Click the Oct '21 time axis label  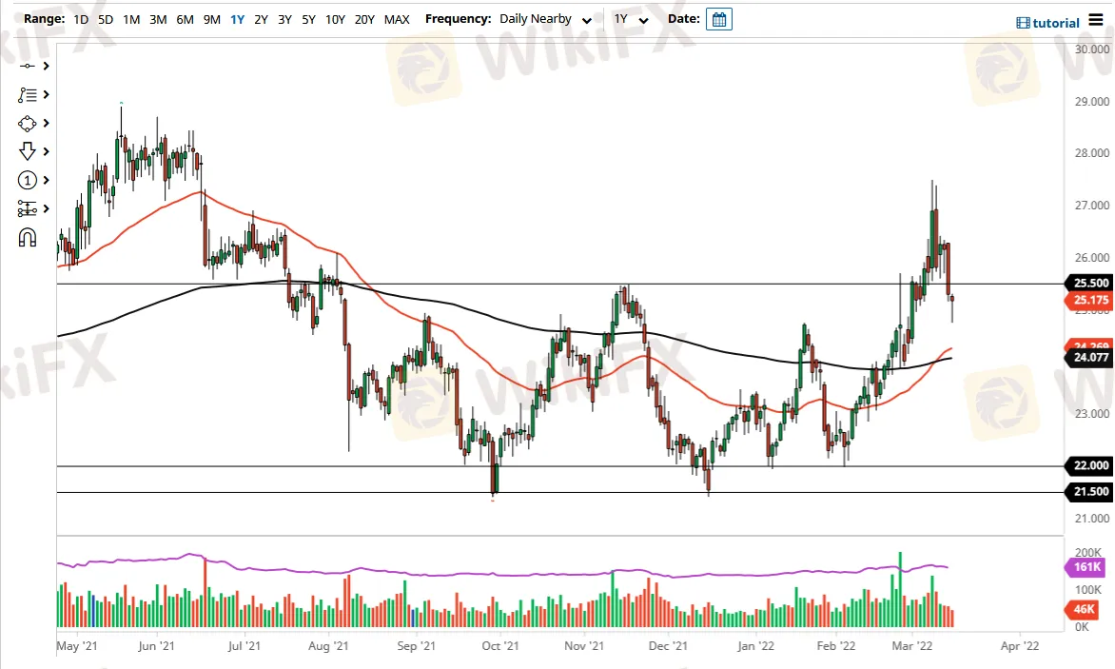tap(500, 646)
